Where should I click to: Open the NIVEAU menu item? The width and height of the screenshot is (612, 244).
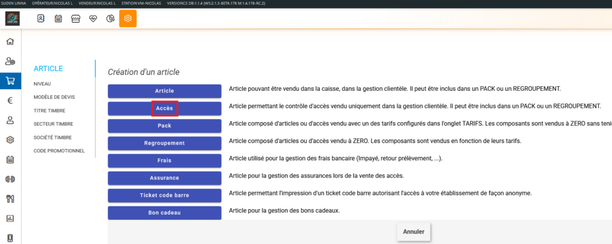pos(43,84)
